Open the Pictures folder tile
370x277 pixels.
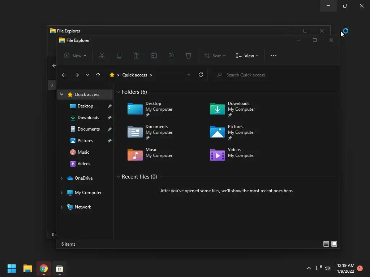coord(232,132)
